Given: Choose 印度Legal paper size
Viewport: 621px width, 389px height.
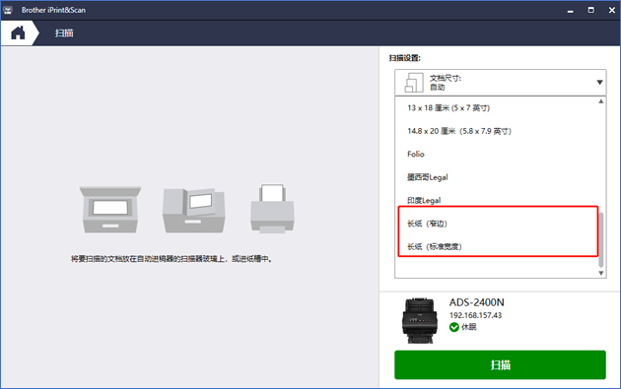Looking at the screenshot, I should coord(424,200).
